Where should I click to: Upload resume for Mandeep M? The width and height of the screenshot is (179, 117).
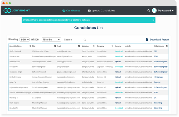(x=118, y=98)
